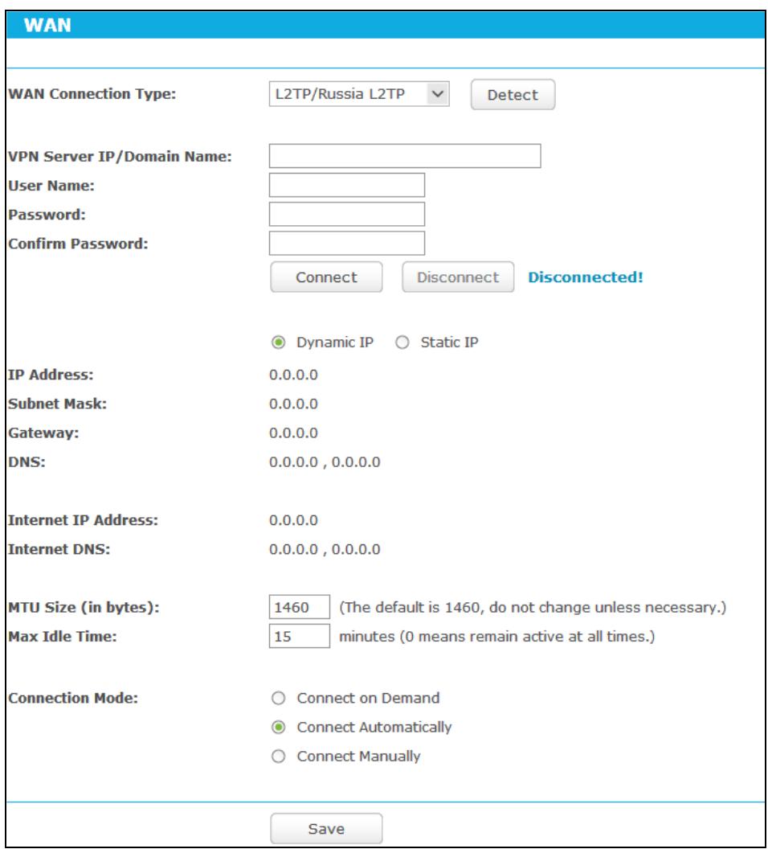Click the WAN Connection Type label
This screenshot has height=849, width=768.
[92, 94]
